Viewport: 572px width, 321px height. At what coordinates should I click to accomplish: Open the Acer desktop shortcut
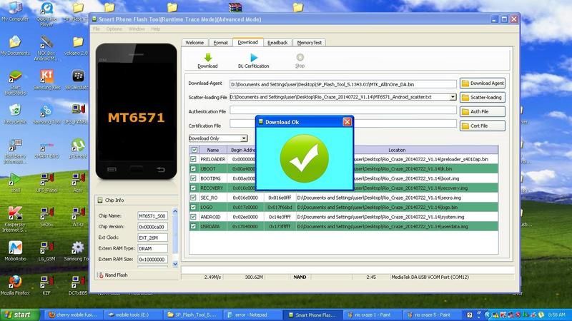click(78, 183)
